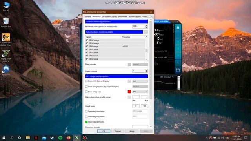Screen dimensions: 251x141
Task: Select profile slot 3 in Afterburner
Action: [178, 49]
